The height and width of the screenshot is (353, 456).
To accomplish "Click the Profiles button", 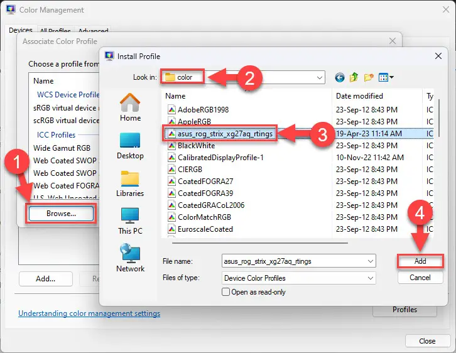I will (x=404, y=310).
